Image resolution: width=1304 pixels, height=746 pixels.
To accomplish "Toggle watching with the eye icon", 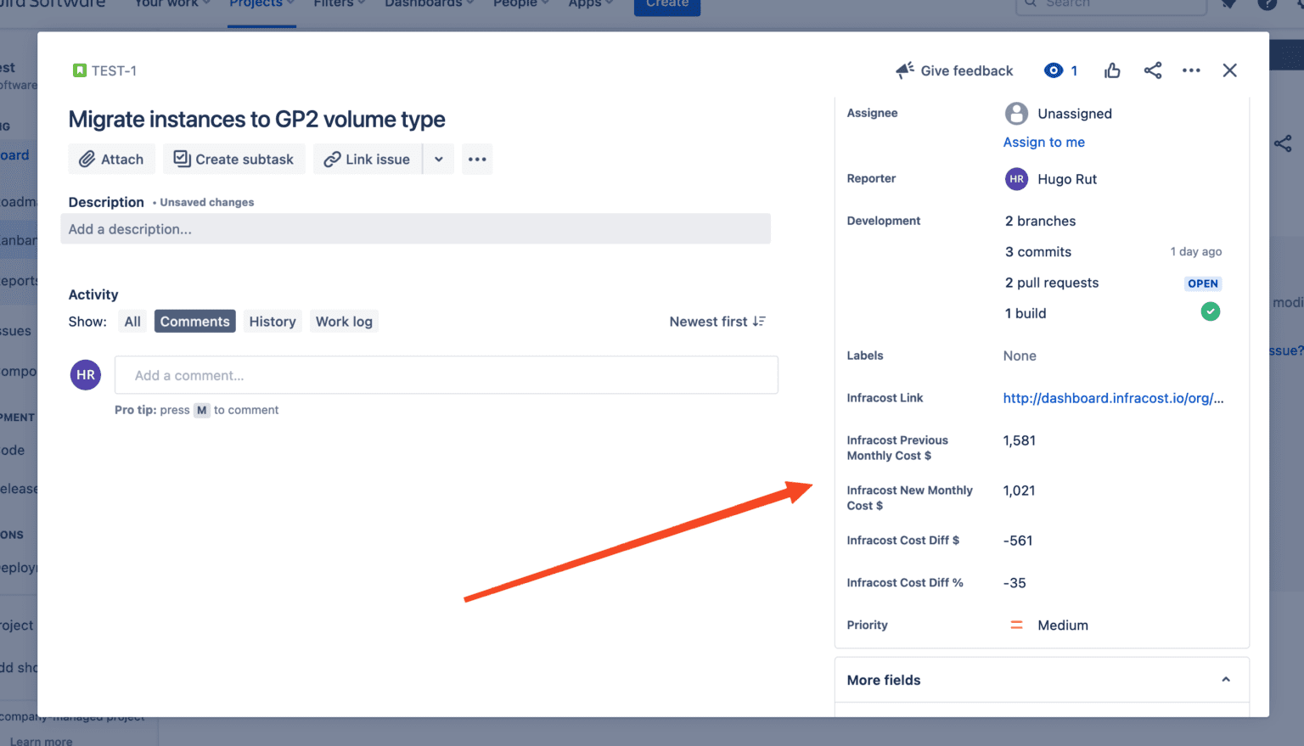I will pos(1054,70).
